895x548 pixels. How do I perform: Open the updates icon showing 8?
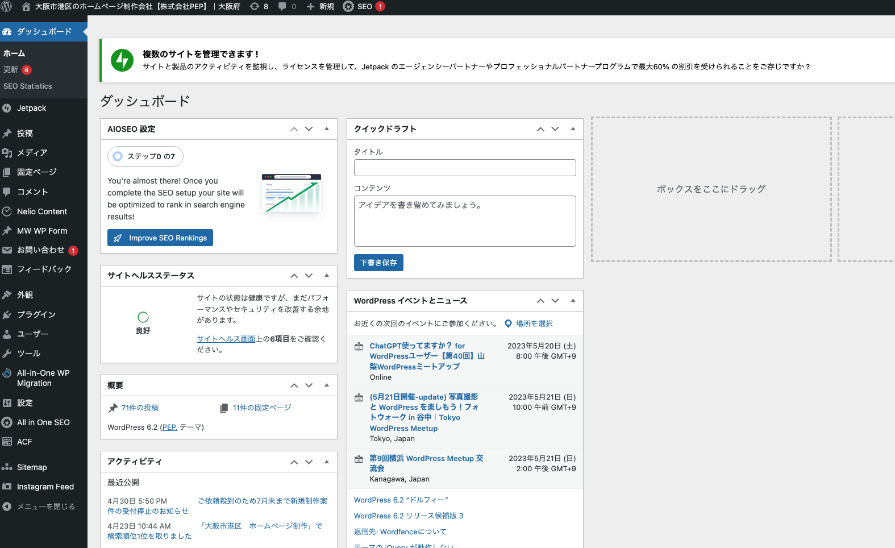pyautogui.click(x=255, y=7)
